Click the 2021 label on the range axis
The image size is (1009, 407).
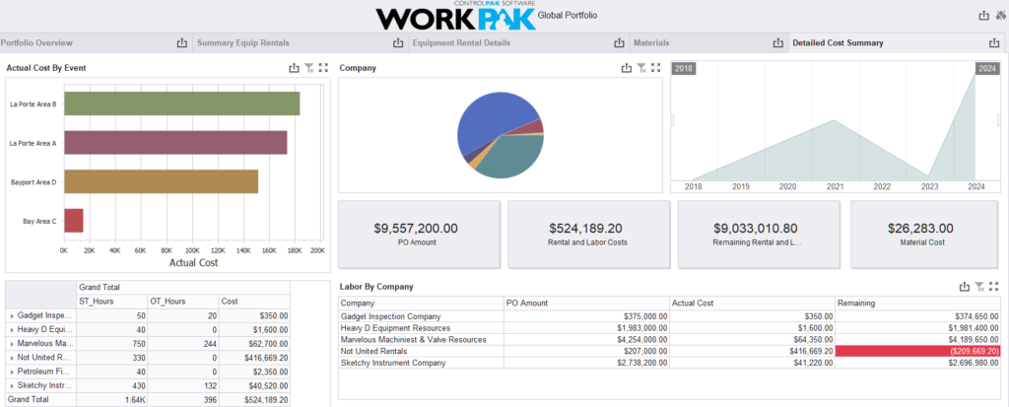[x=835, y=187]
